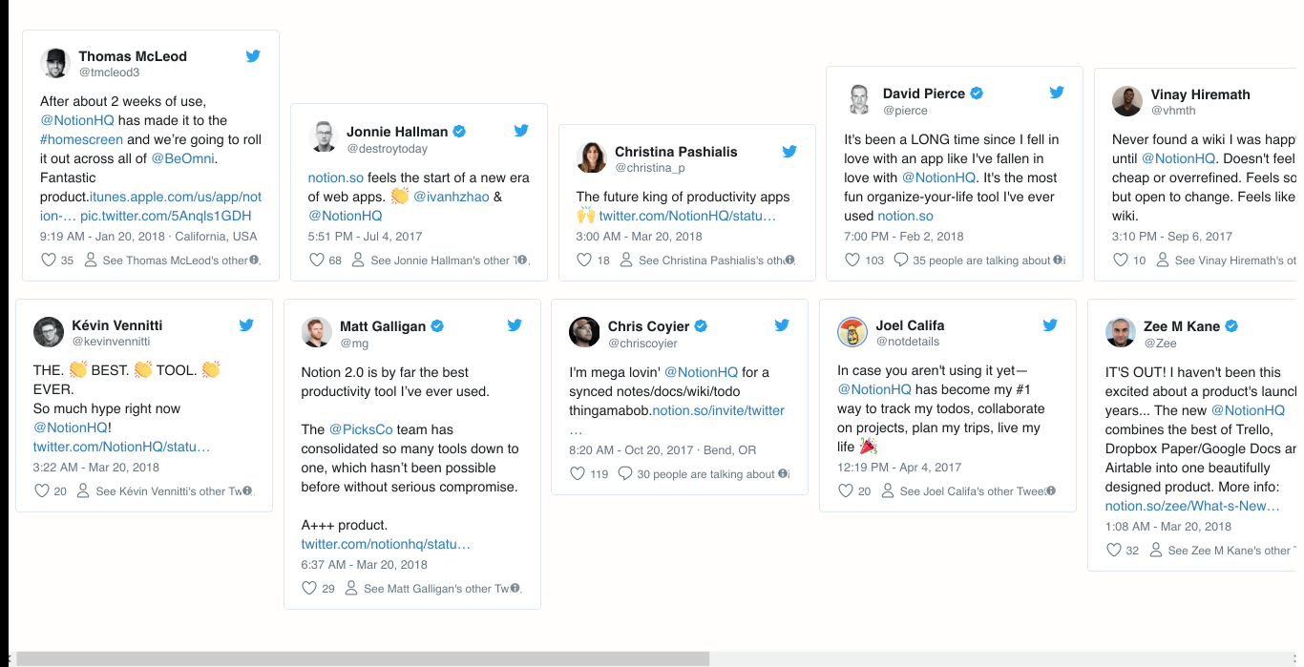This screenshot has width=1304, height=667.
Task: Click the twitter.com/notionhq link in Matt's tweet
Action: tap(386, 544)
